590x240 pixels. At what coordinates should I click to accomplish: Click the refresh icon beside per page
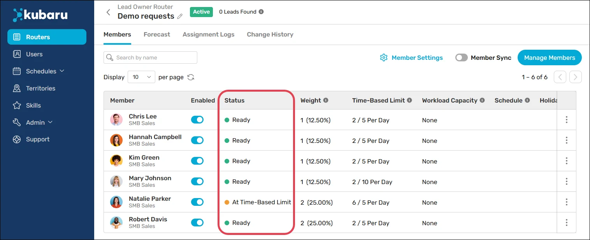tap(191, 77)
